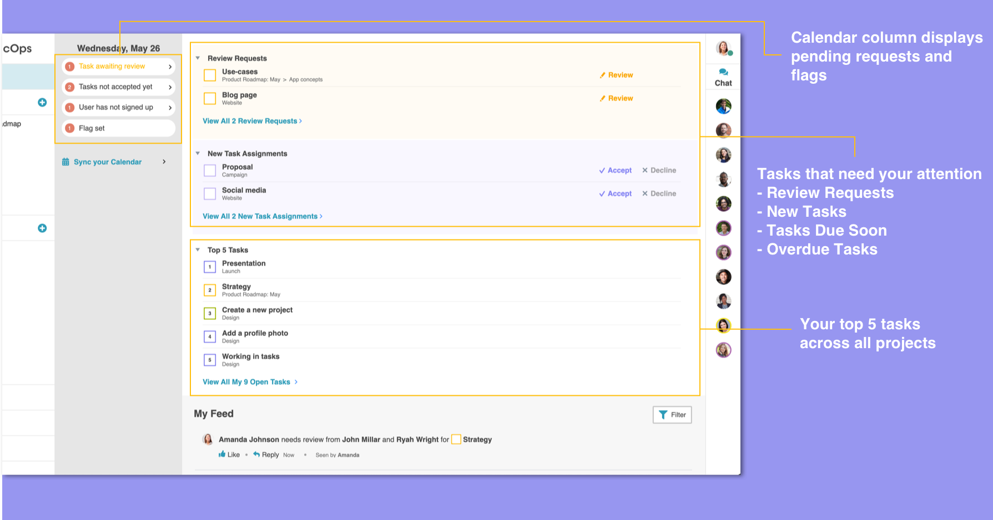Mark the Presentation task checkbox complete
993x520 pixels.
[210, 267]
